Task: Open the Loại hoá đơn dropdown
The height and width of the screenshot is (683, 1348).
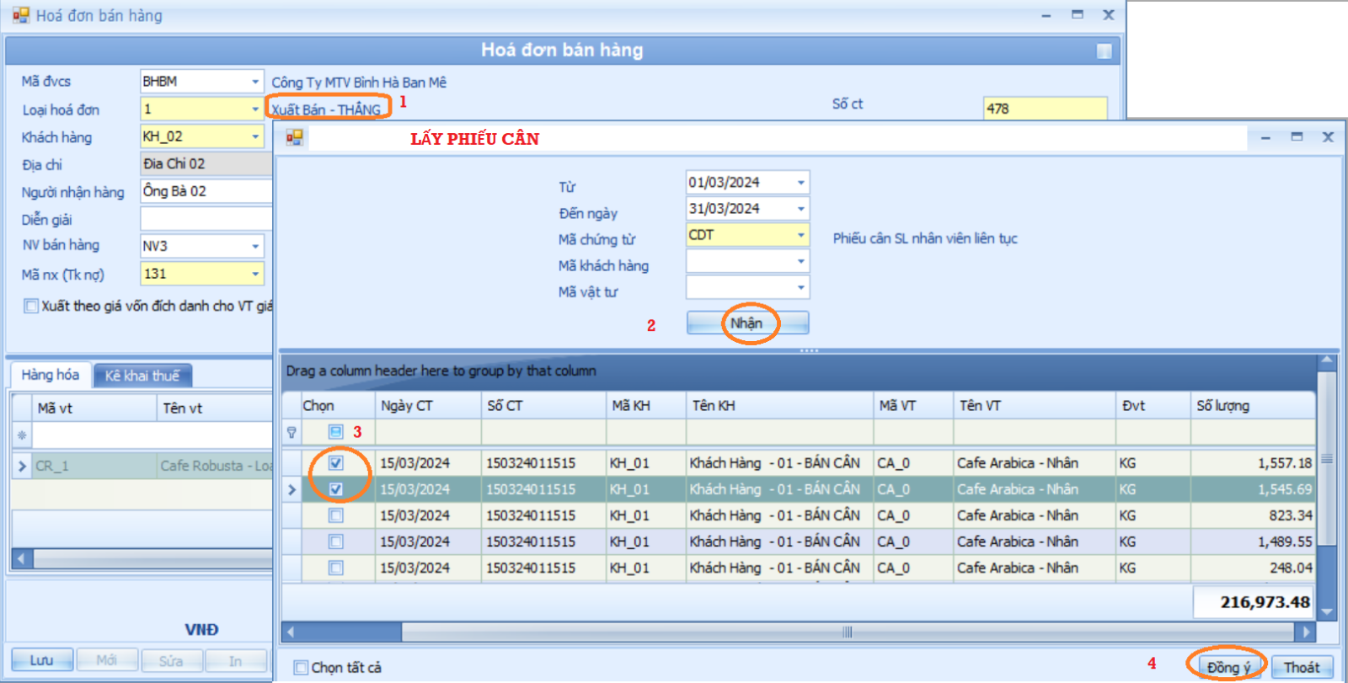Action: coord(255,109)
